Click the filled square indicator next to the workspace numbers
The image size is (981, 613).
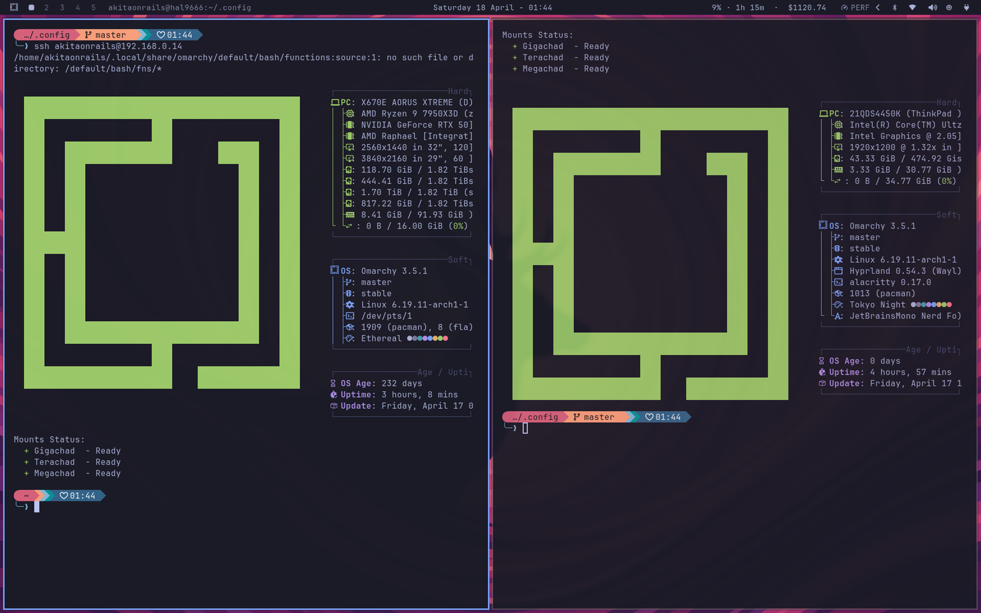point(31,7)
